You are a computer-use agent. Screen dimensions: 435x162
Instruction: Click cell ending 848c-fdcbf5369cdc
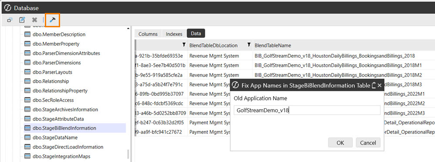click(x=161, y=104)
